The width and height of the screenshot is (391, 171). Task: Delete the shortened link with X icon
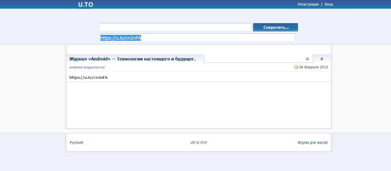click(x=307, y=59)
